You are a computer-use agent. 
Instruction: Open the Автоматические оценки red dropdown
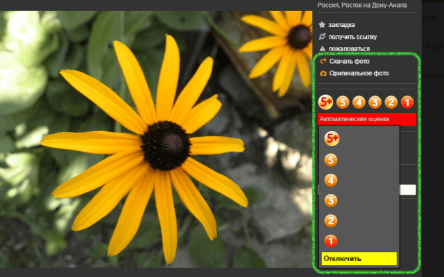pos(367,119)
